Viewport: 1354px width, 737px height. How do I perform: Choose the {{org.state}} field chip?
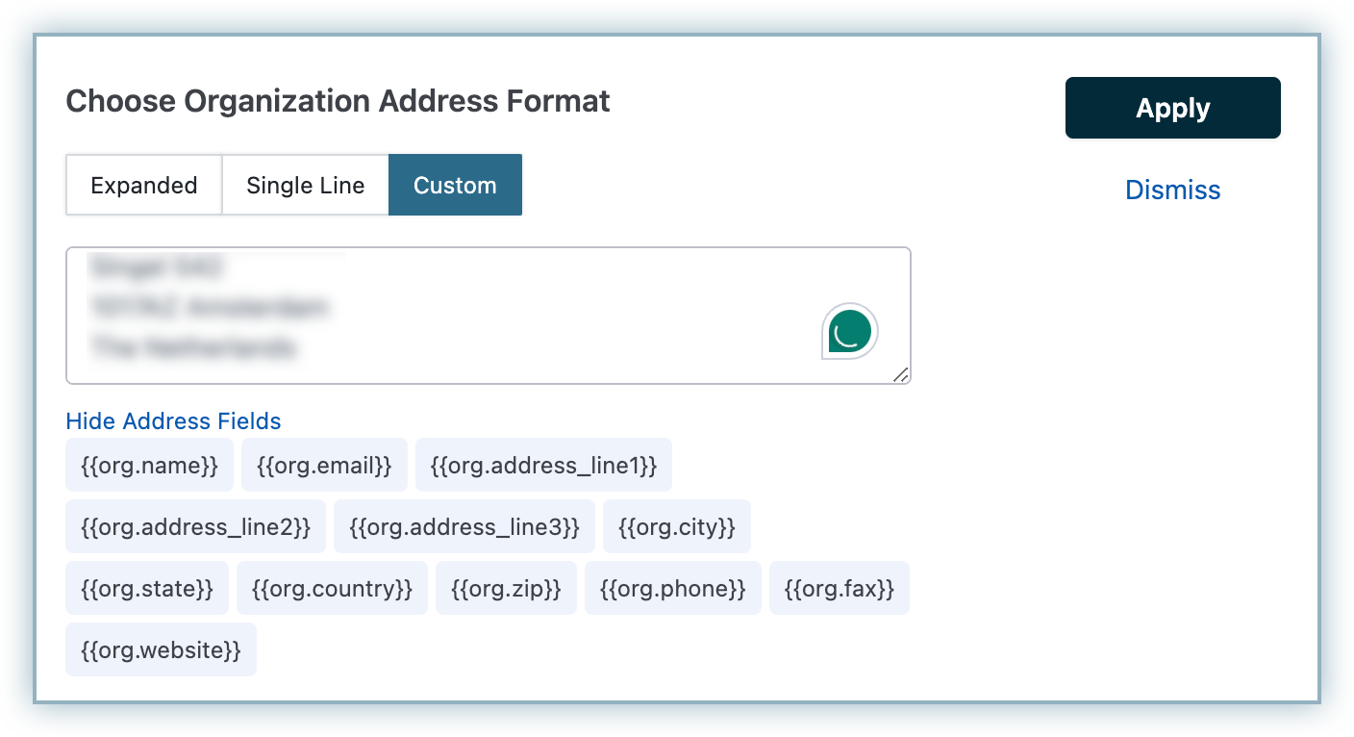pos(147,589)
